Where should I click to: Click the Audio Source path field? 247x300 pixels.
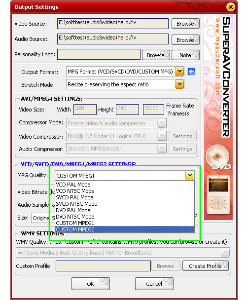tap(113, 39)
